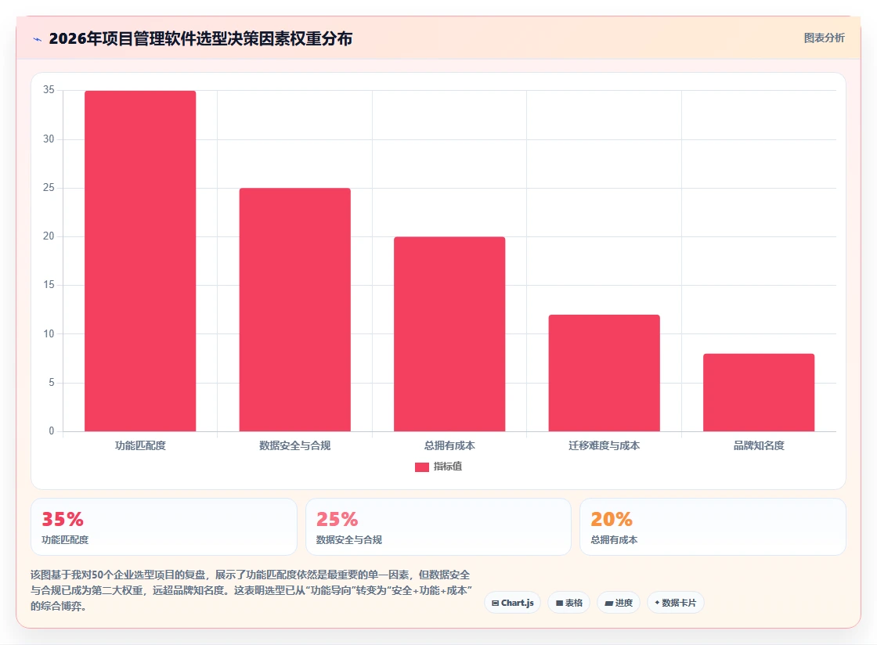Select the 数据安全与合规 bar in the chart
The height and width of the screenshot is (645, 877).
coord(294,310)
